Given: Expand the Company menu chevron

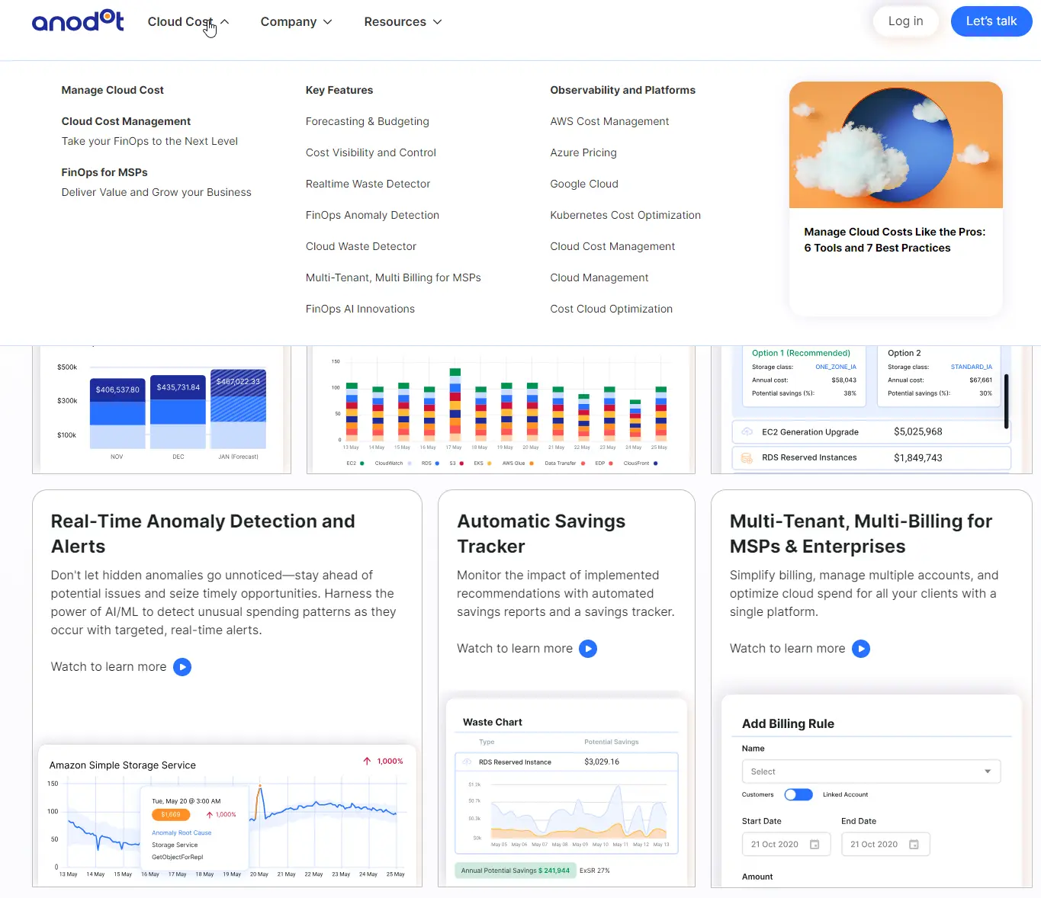Looking at the screenshot, I should pyautogui.click(x=328, y=22).
